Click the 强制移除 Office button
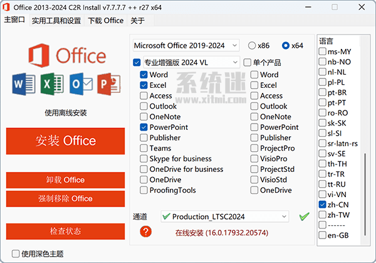 point(66,199)
